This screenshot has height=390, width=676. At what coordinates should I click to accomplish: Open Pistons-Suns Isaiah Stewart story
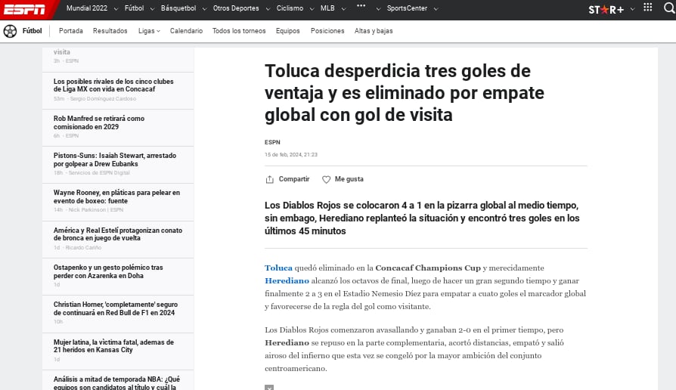pos(115,160)
